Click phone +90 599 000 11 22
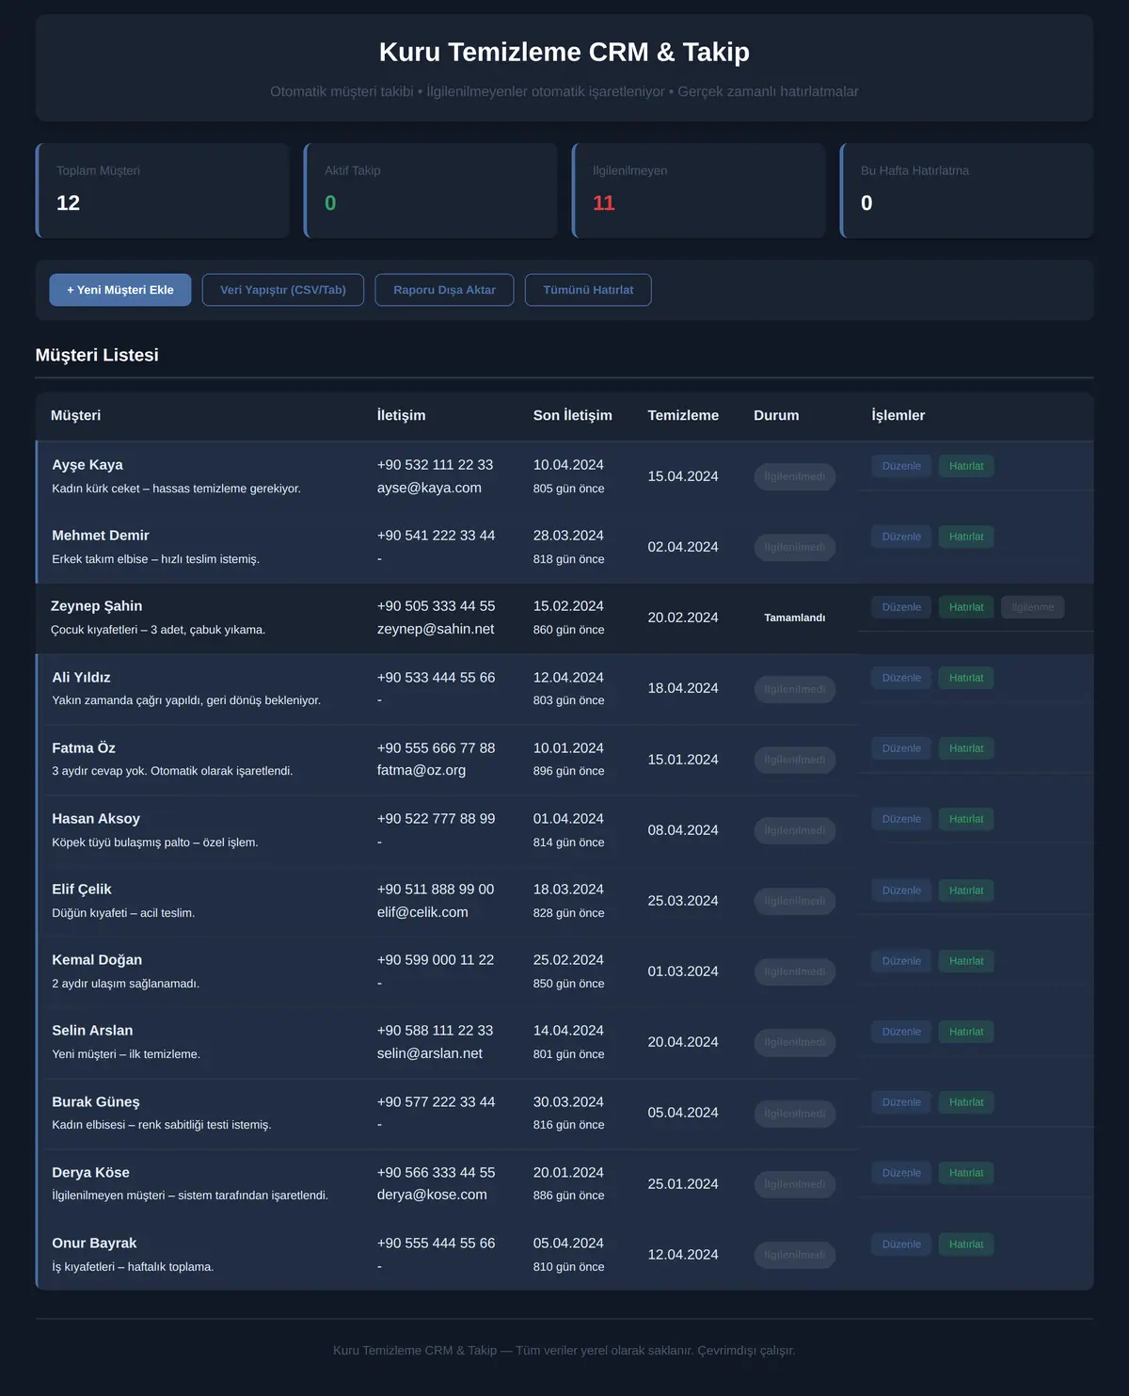This screenshot has height=1396, width=1129. (x=436, y=960)
